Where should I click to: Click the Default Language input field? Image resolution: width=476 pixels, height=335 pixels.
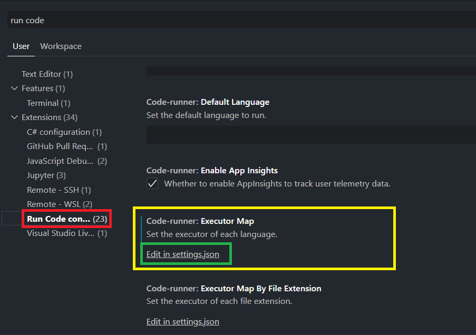pyautogui.click(x=311, y=135)
